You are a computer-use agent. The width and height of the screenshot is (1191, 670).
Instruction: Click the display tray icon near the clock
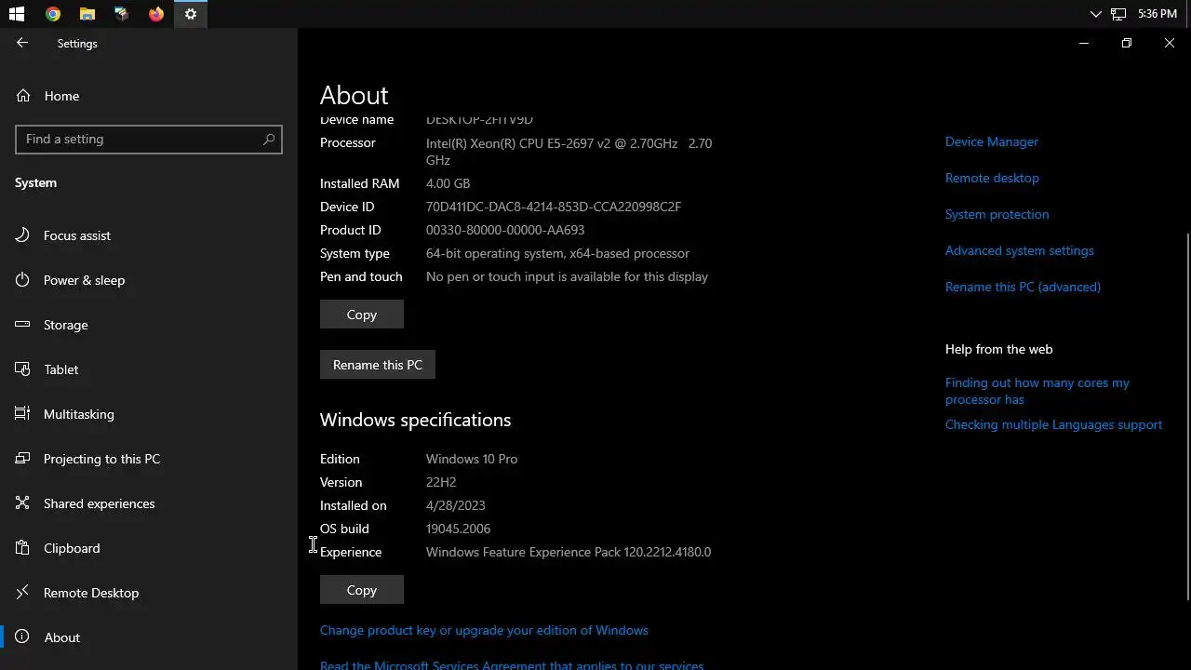click(x=1118, y=14)
